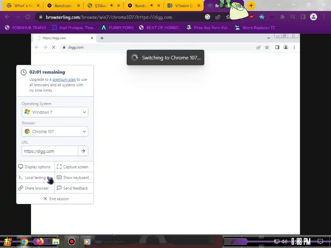Open Display options
The width and height of the screenshot is (331, 248).
click(x=36, y=167)
